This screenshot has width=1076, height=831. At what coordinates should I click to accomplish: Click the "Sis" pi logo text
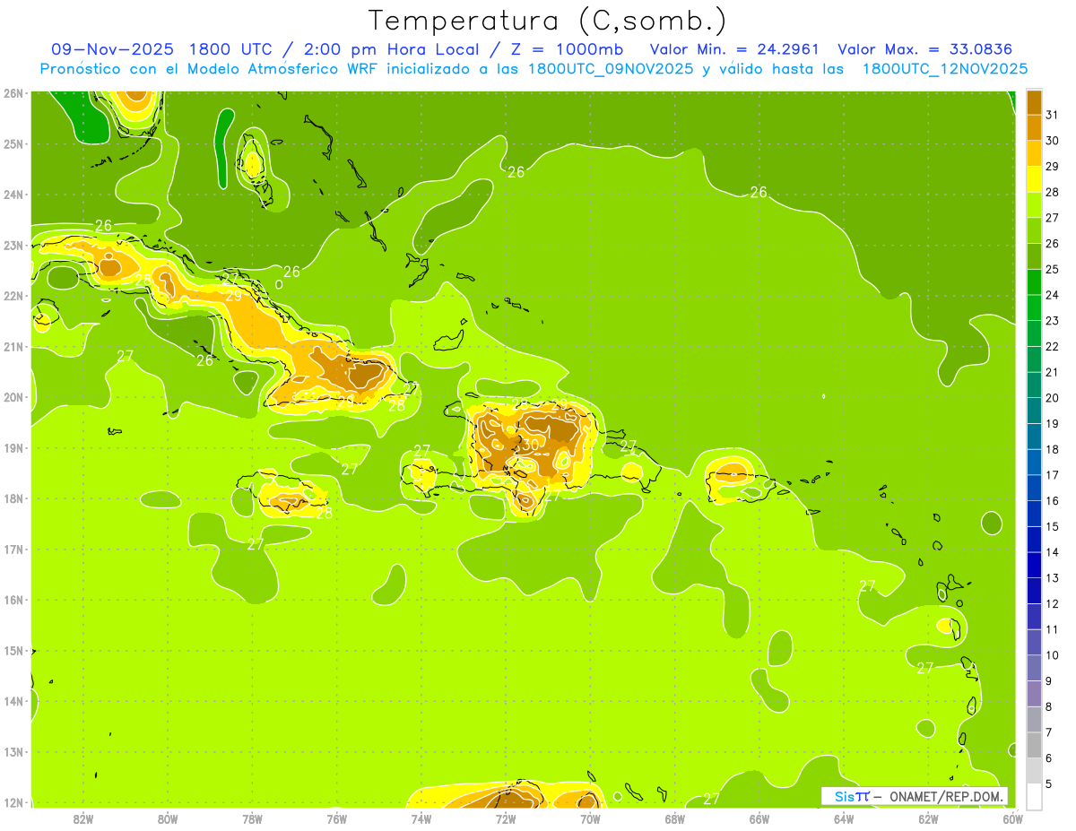point(852,796)
